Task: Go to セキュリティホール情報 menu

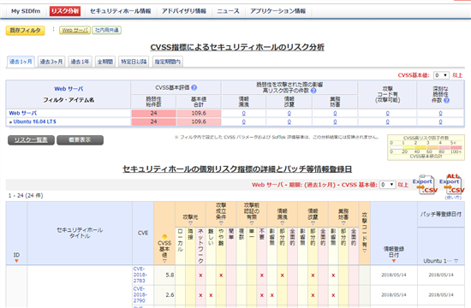Action: click(x=121, y=11)
